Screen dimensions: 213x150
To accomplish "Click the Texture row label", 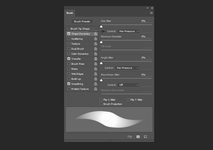I will click(x=76, y=44).
